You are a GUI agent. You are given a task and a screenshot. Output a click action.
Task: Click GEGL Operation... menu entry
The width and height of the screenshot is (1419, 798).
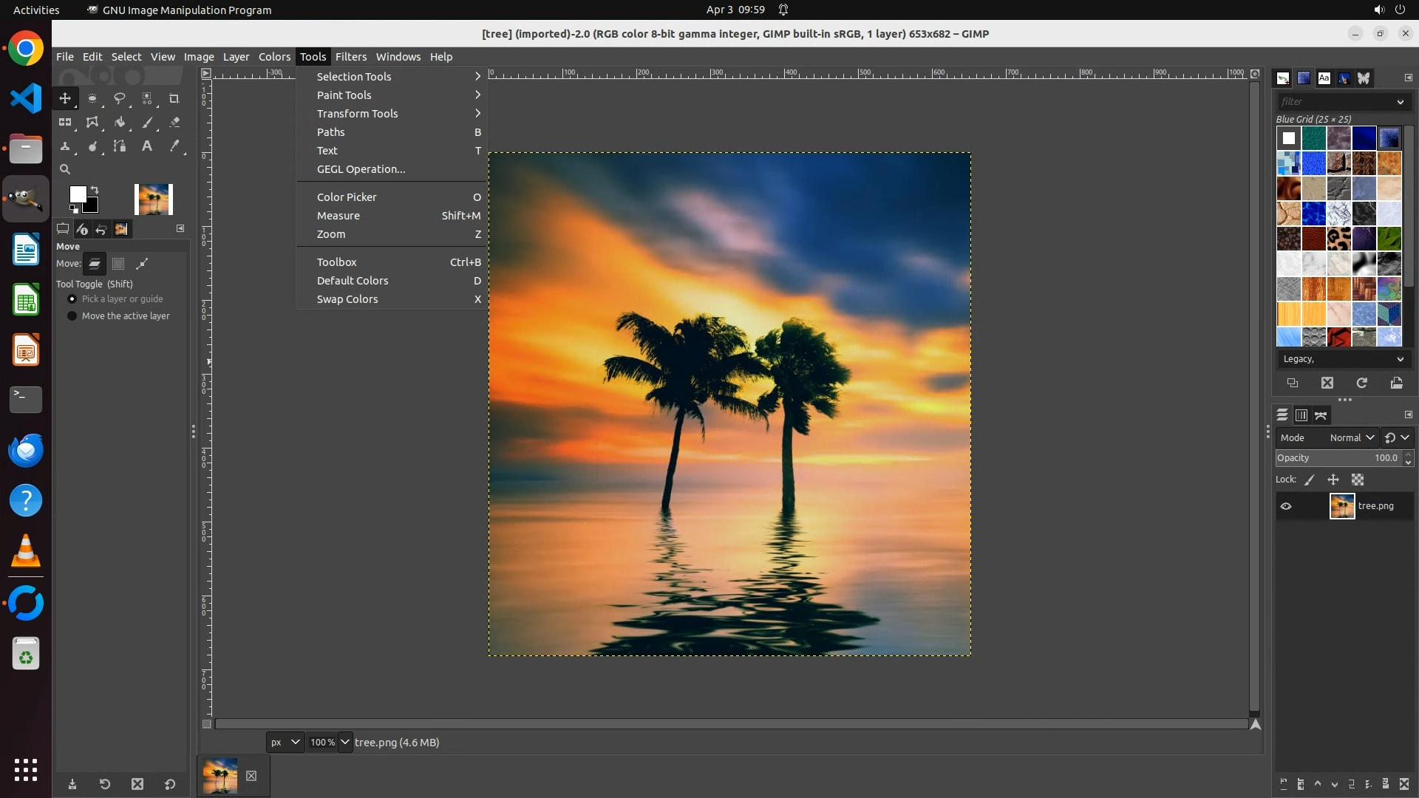[361, 169]
